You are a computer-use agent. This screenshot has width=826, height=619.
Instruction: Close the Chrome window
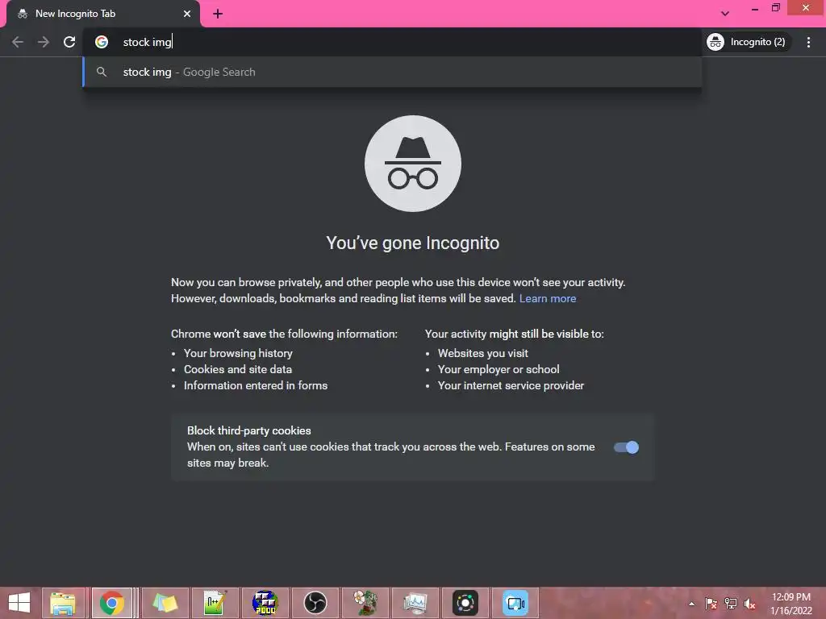click(806, 8)
